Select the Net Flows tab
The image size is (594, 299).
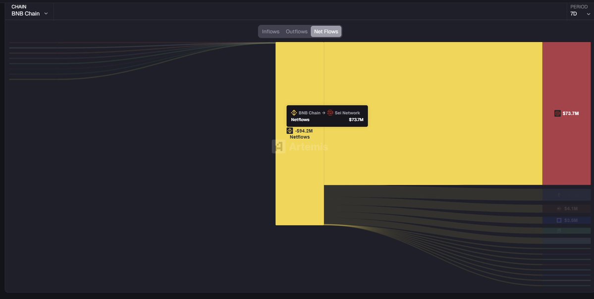click(326, 31)
